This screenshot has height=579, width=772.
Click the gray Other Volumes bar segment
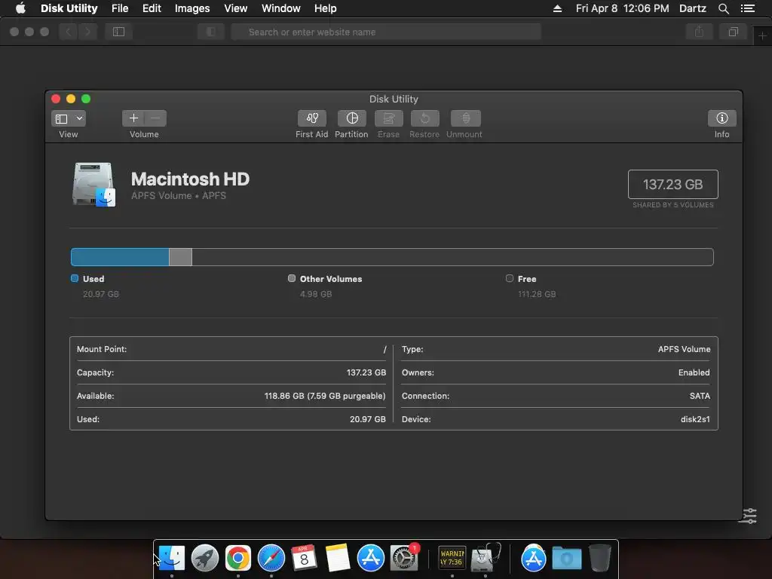tap(180, 257)
